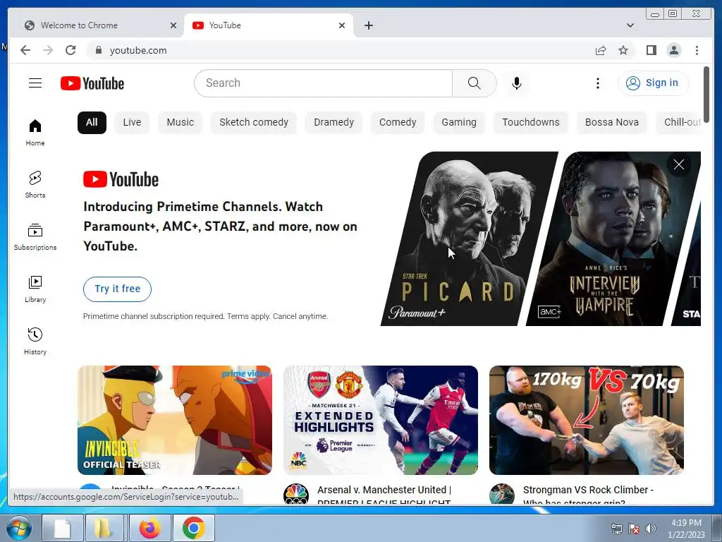The height and width of the screenshot is (542, 722).
Task: Open the Action Center flag tray icon
Action: point(634,529)
